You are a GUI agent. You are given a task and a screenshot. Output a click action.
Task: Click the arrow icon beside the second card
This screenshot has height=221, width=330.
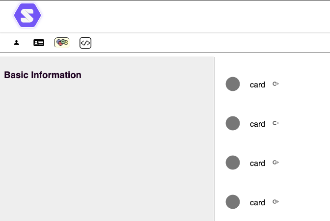(275, 123)
